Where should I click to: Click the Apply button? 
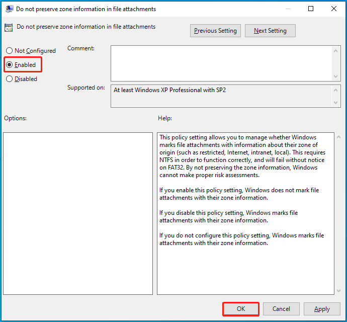coord(322,309)
